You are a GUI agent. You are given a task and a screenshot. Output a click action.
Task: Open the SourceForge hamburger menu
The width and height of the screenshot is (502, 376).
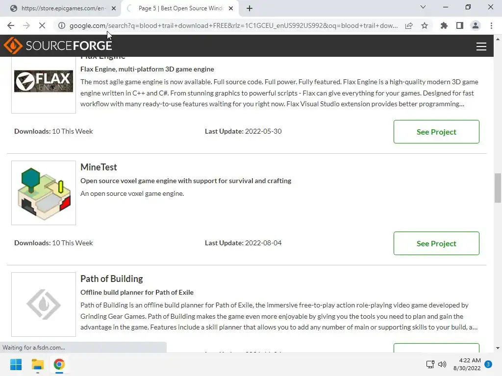click(x=481, y=47)
